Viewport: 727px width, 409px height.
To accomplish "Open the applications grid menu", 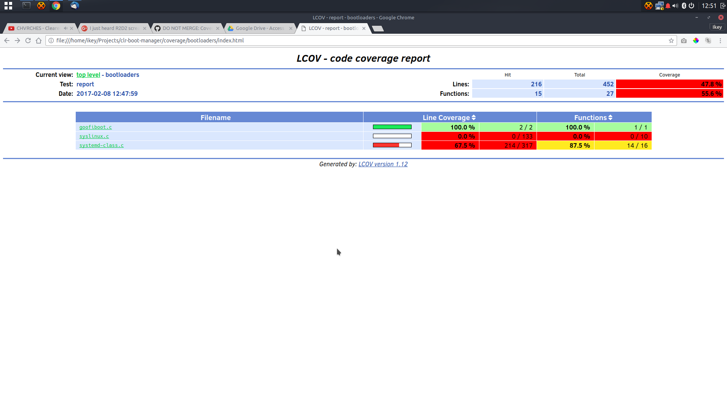I will [8, 6].
